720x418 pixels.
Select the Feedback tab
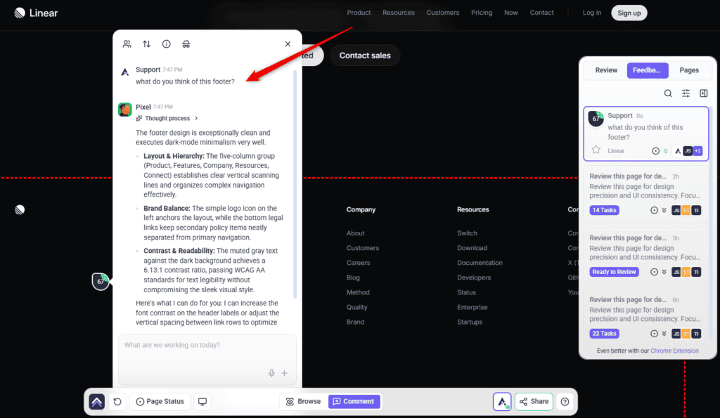coord(647,70)
